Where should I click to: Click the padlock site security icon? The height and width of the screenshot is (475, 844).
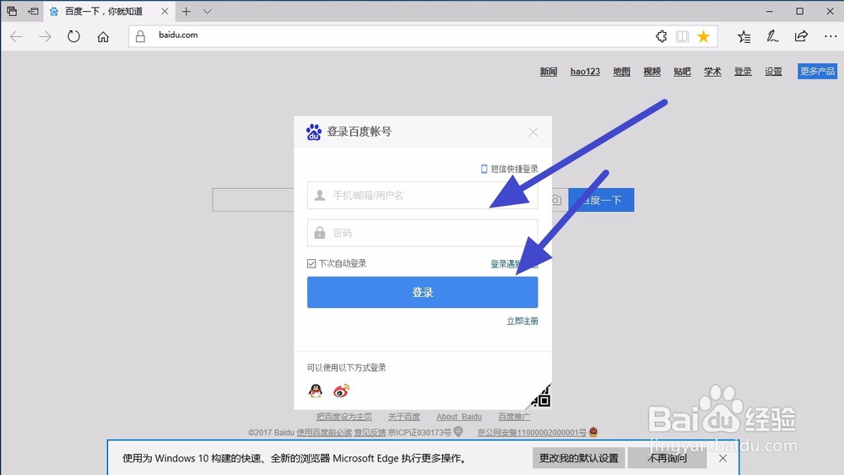140,36
